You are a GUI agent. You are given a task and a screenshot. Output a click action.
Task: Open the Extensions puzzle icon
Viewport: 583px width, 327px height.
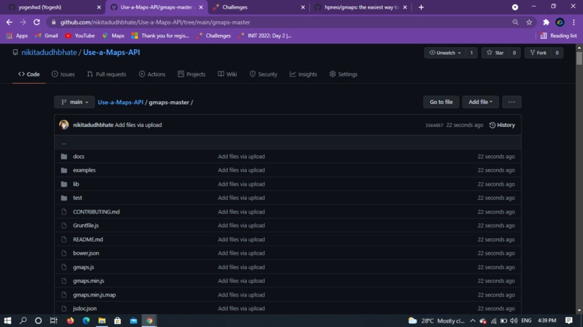[546, 22]
